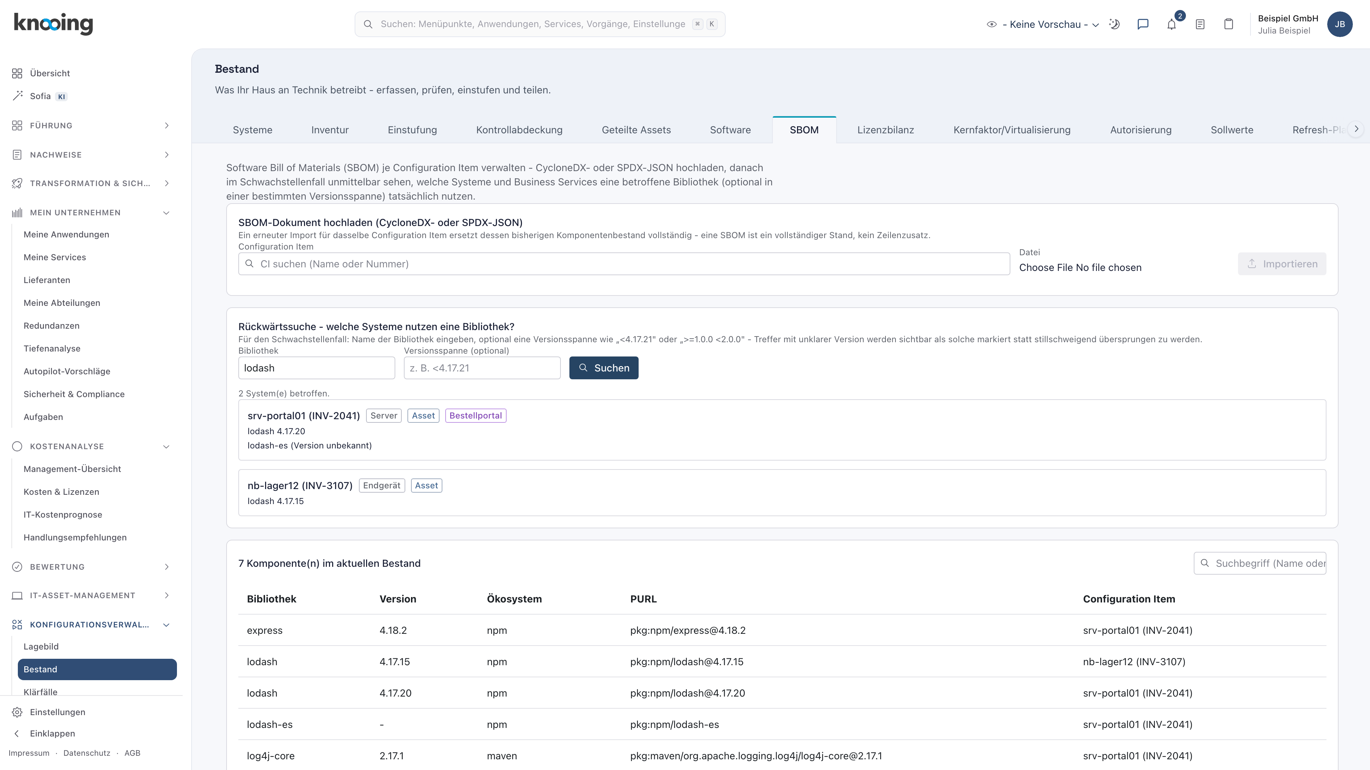Switch to the Systeme tab
The height and width of the screenshot is (770, 1370).
click(x=252, y=130)
